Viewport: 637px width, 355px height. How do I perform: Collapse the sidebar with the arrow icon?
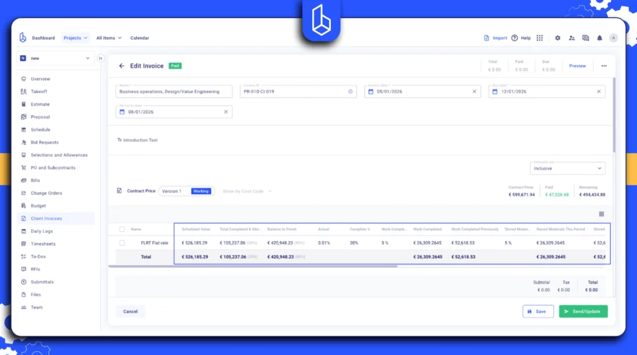(x=101, y=58)
